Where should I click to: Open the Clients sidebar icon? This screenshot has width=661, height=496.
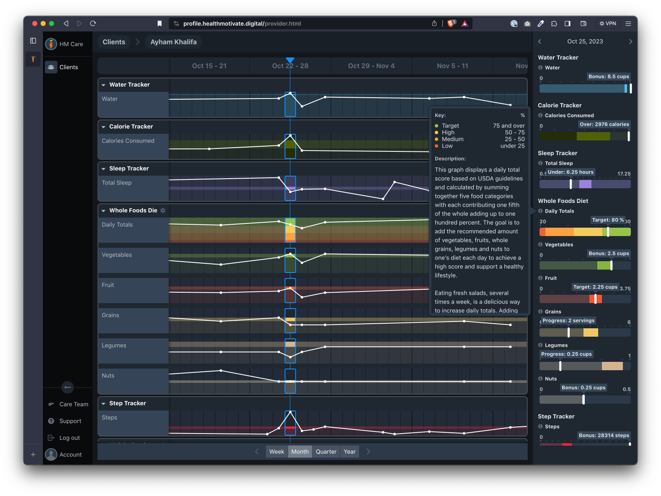click(51, 67)
